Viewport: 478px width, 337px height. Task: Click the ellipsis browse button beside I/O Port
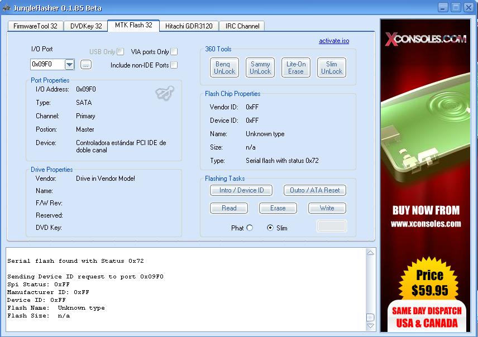point(85,65)
